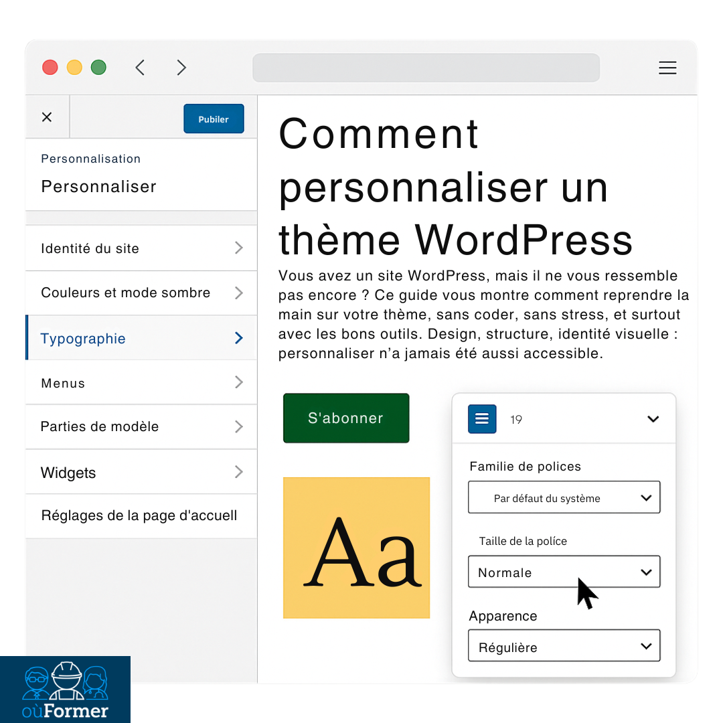Click chevron next to Parties de modèle
723x723 pixels.
coord(238,426)
